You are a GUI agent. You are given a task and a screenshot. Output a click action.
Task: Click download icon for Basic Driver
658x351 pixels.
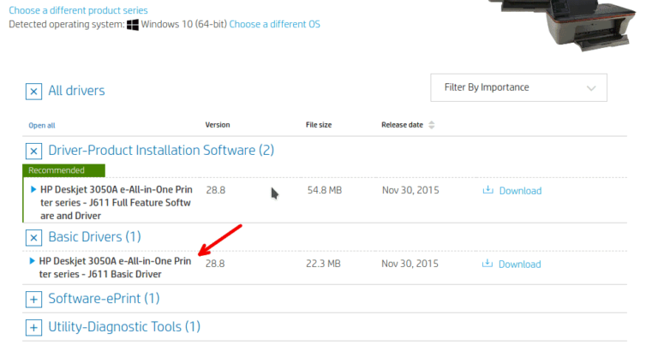pyautogui.click(x=488, y=264)
